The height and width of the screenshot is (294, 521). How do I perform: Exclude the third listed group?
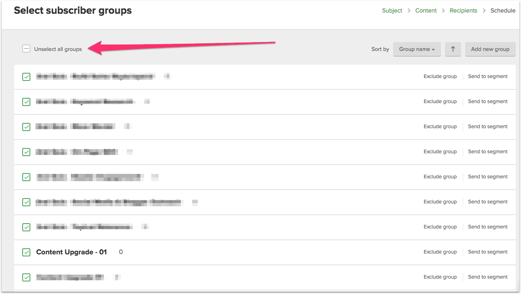coord(440,127)
